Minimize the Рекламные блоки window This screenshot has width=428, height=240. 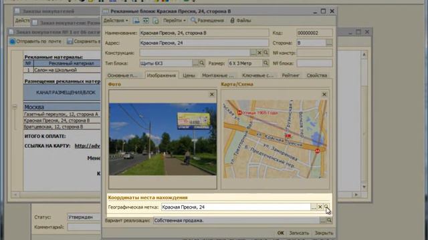[x=315, y=11]
